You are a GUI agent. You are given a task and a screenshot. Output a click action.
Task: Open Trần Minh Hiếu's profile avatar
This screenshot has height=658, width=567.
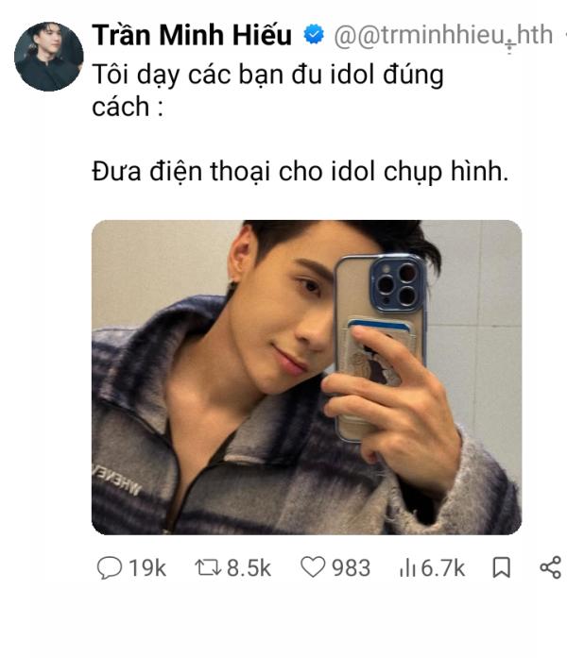tap(49, 57)
